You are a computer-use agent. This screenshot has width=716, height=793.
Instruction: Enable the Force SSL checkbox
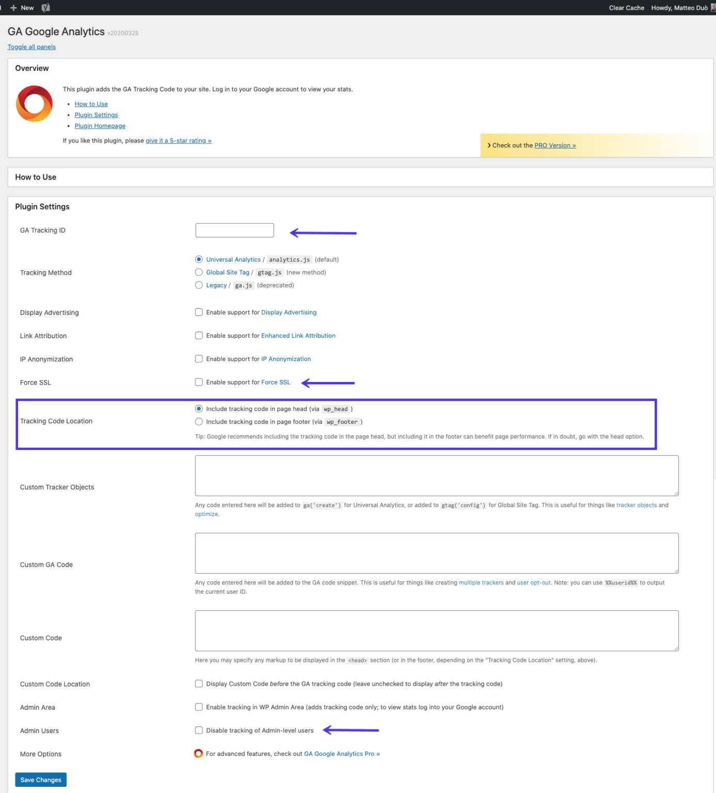(x=199, y=383)
